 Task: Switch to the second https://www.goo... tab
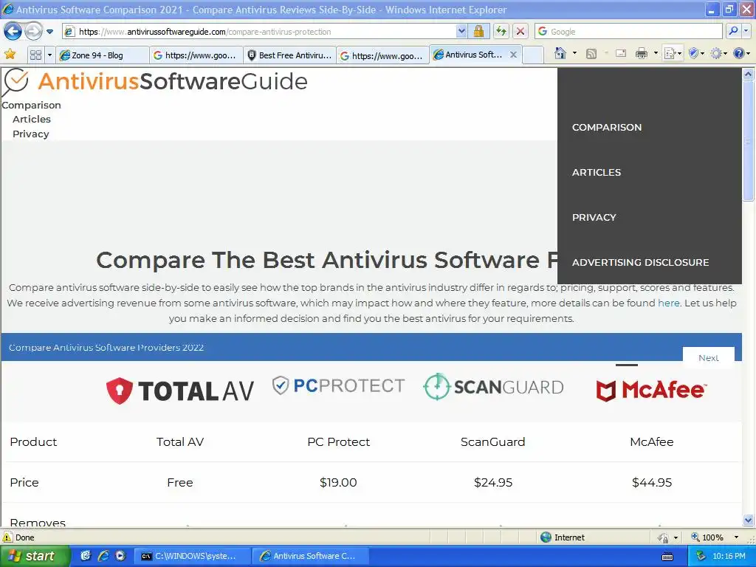pos(383,55)
